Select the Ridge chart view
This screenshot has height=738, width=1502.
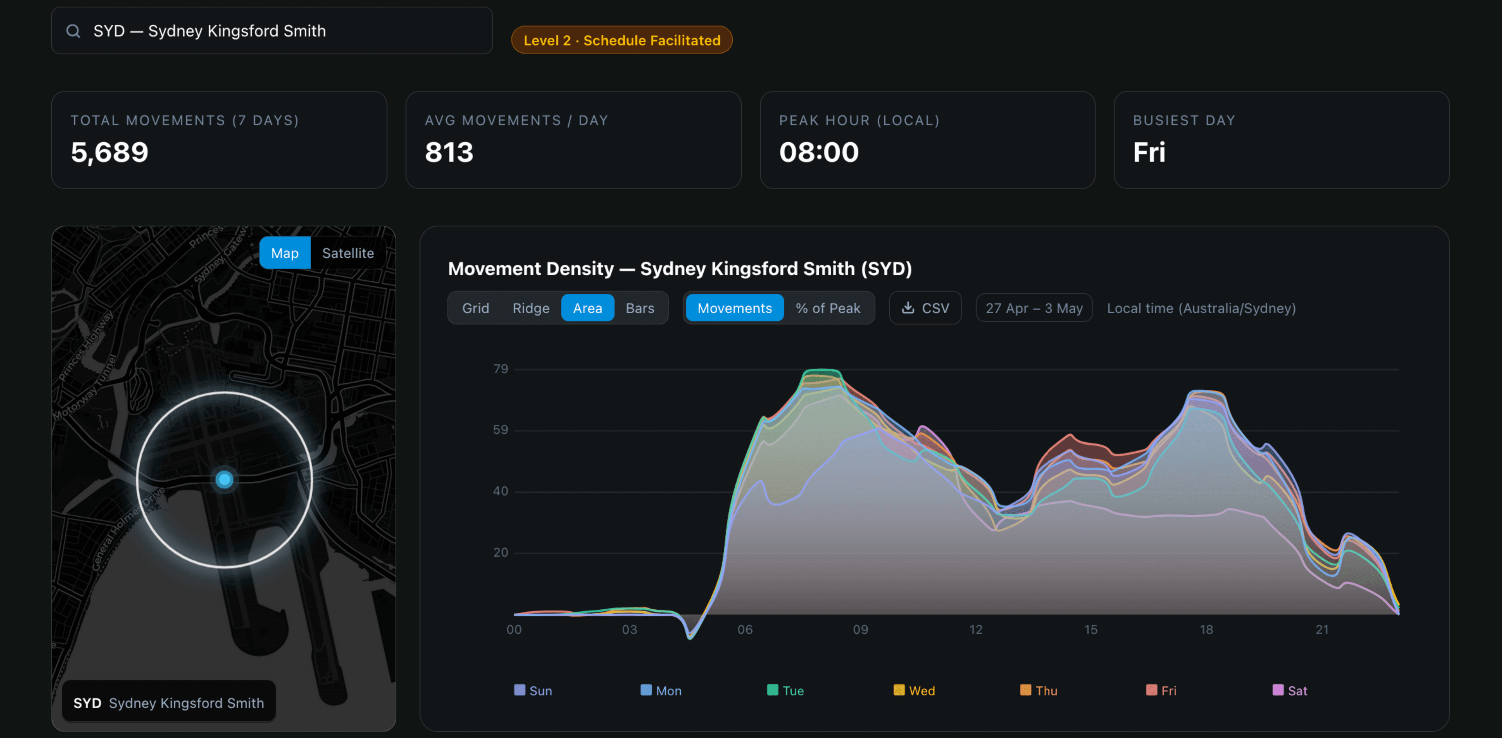tap(531, 308)
